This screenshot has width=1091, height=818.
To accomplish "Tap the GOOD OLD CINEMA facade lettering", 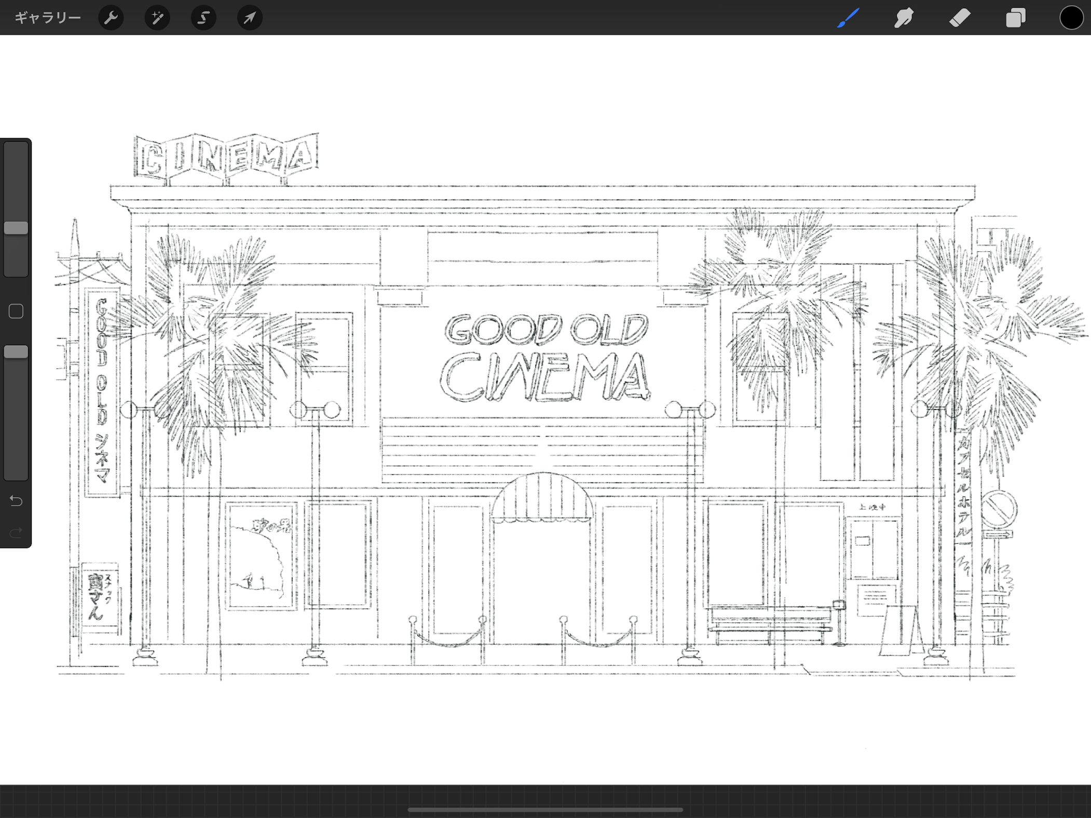I will [x=545, y=358].
